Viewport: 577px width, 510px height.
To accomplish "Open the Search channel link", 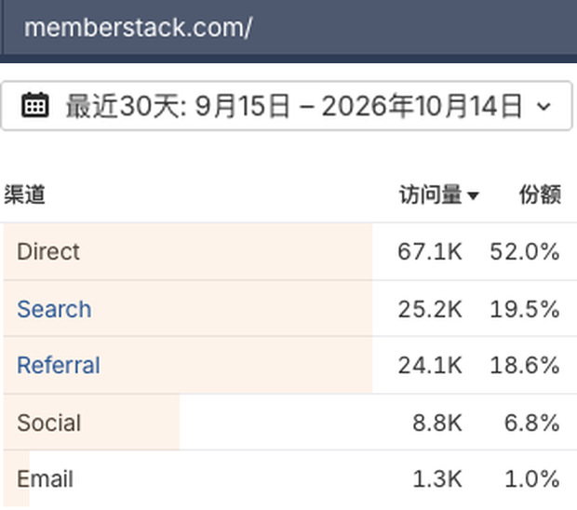I will pos(54,309).
